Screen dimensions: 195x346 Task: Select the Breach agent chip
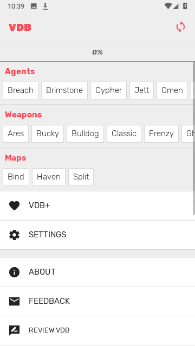pyautogui.click(x=21, y=90)
